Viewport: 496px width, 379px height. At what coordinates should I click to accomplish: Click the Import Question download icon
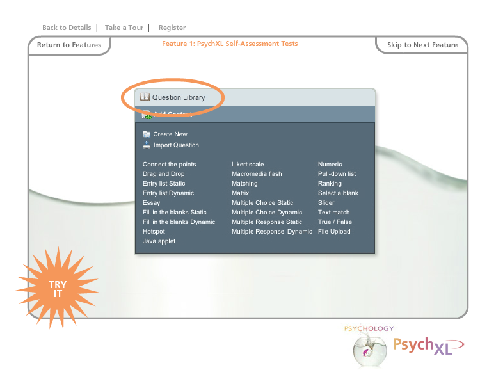tap(147, 145)
